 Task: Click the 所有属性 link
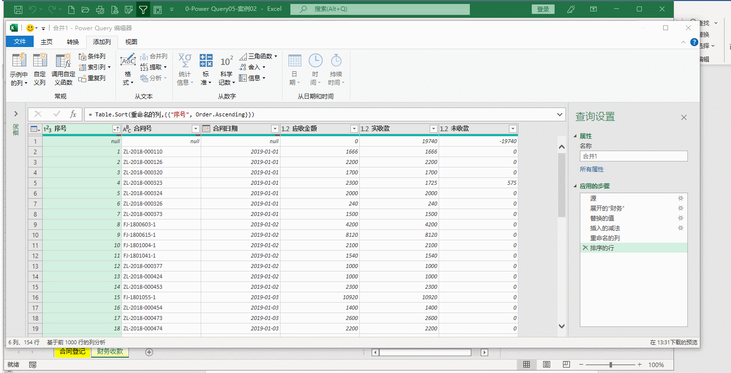coord(591,169)
